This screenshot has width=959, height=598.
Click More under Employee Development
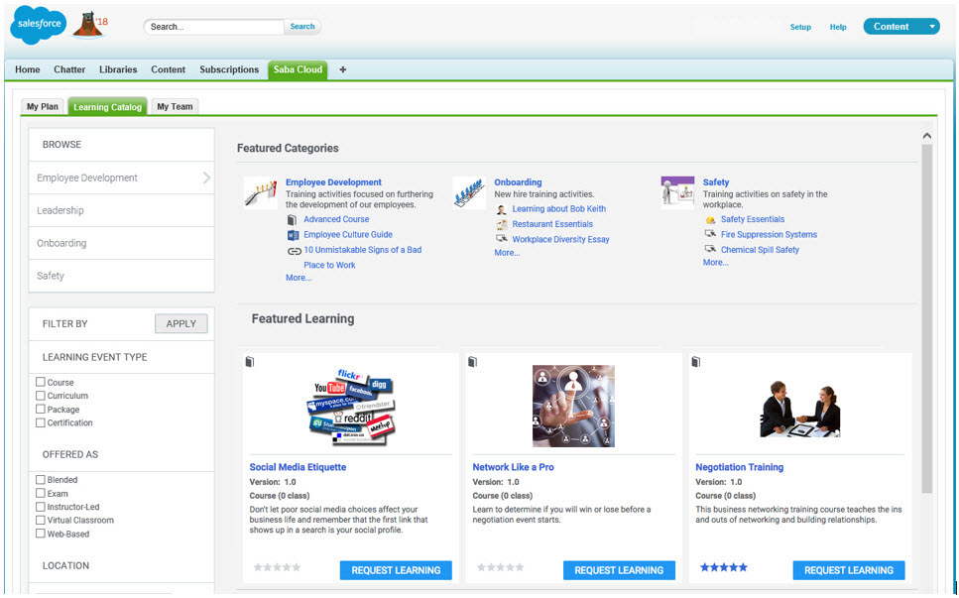point(299,278)
